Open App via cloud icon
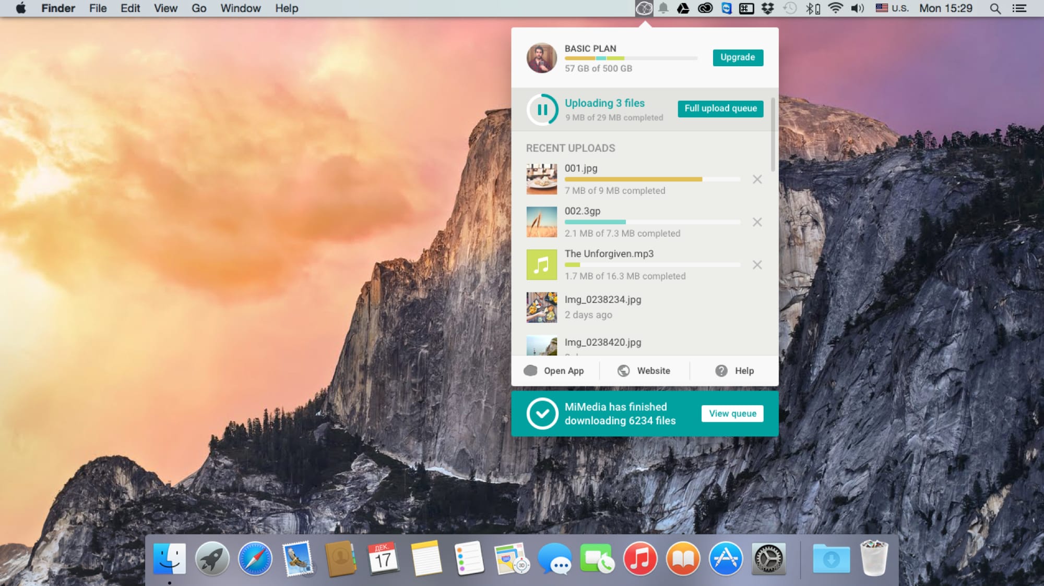1044x586 pixels. click(x=530, y=371)
